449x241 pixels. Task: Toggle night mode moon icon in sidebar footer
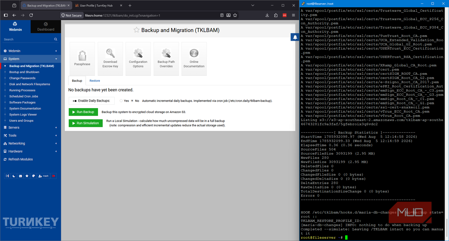tap(14, 176)
